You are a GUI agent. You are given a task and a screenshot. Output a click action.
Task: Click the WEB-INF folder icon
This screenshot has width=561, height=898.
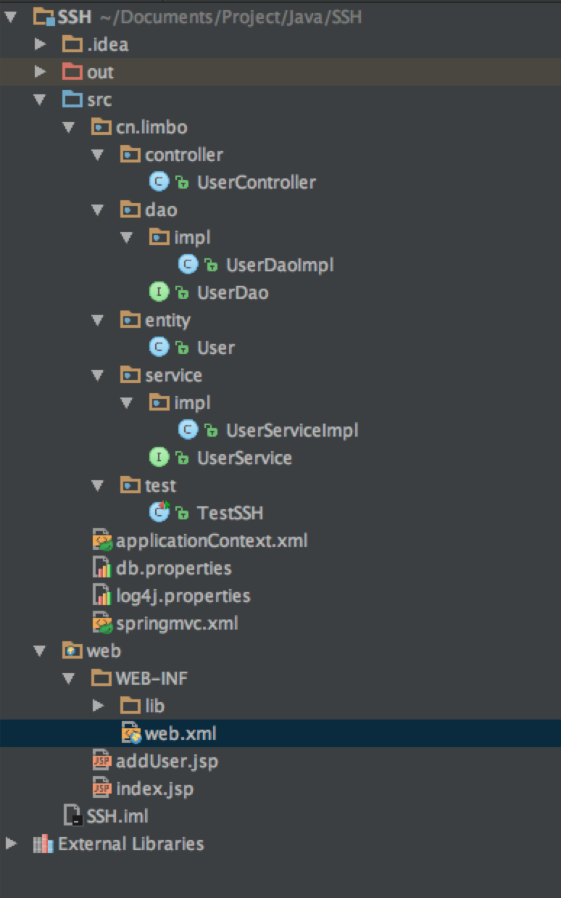coord(101,678)
